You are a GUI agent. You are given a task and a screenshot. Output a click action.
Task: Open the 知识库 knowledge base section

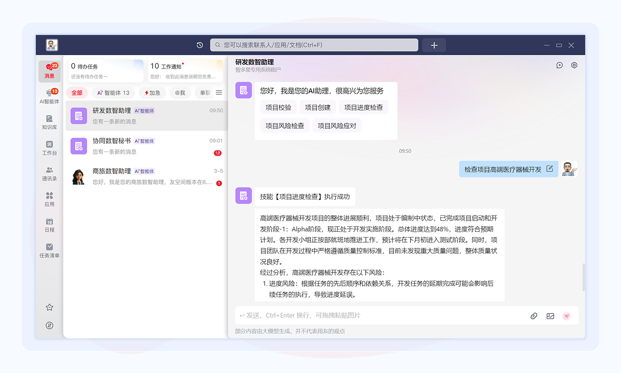[x=49, y=121]
